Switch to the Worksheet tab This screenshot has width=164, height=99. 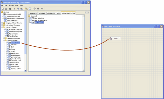tap(42, 13)
